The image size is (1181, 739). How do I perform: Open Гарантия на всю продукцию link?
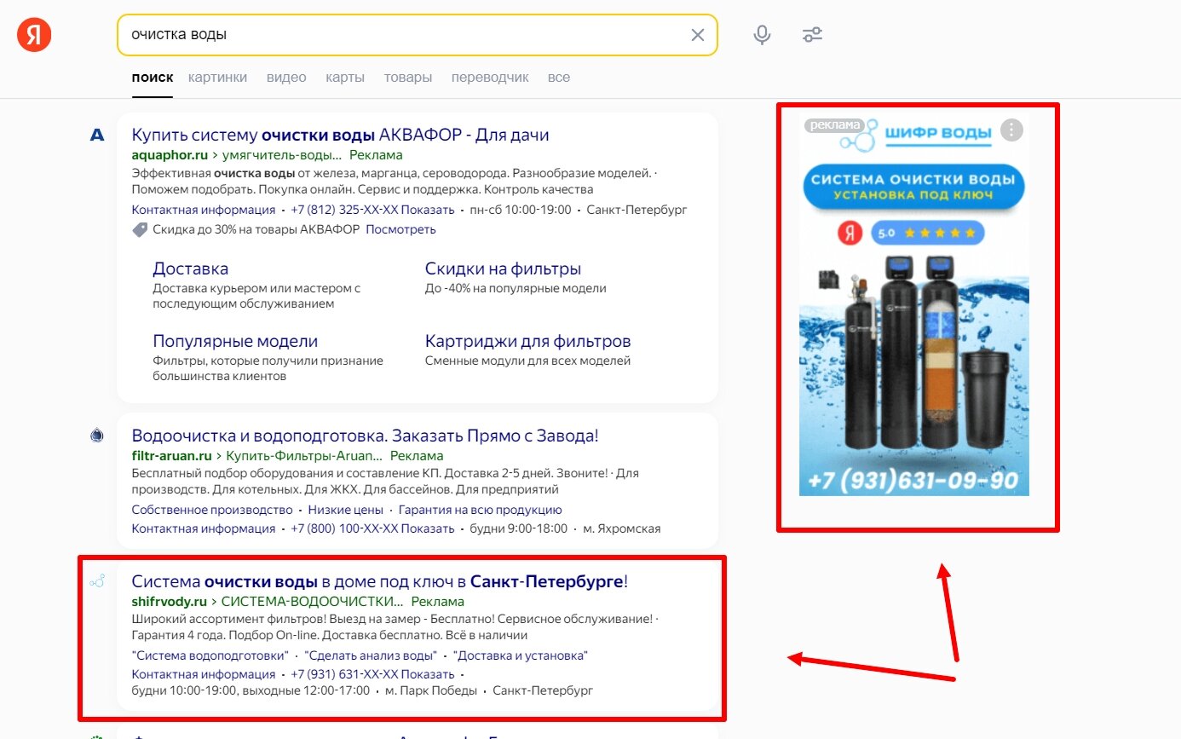[x=480, y=510]
